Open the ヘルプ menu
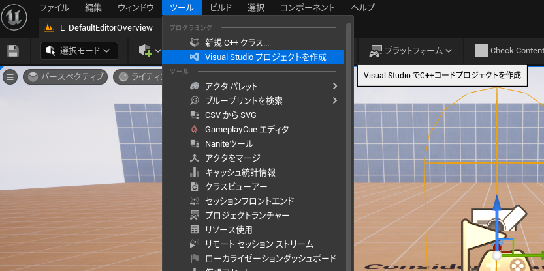 coord(362,8)
